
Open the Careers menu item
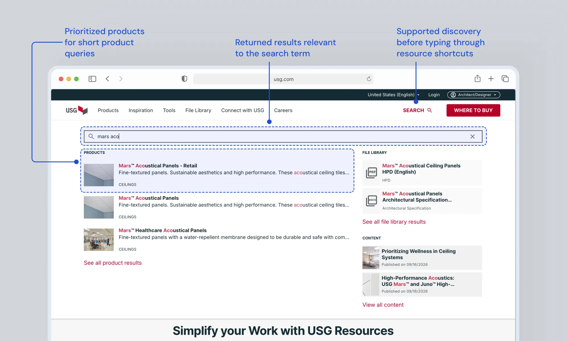[283, 110]
